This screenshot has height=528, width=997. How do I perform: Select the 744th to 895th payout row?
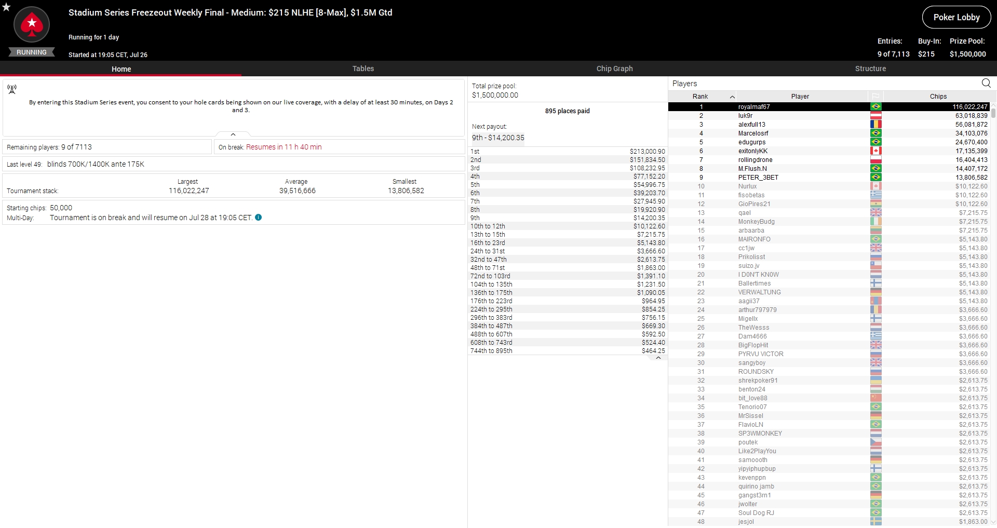click(568, 351)
